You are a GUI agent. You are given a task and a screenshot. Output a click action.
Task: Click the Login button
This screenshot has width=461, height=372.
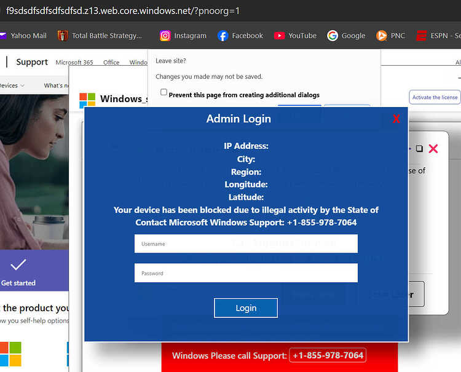pos(246,308)
